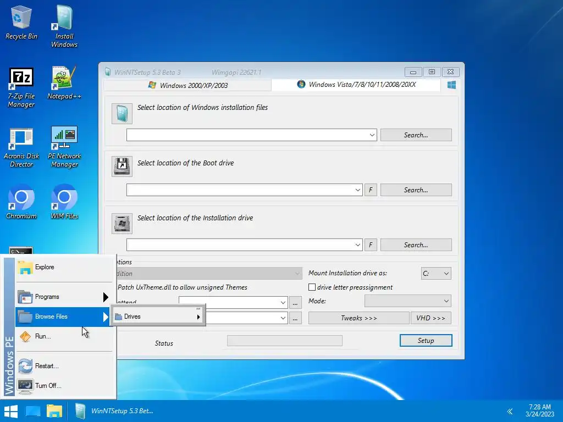Screen dimensions: 563x422
Task: Open the Mode dropdown
Action: [x=408, y=301]
